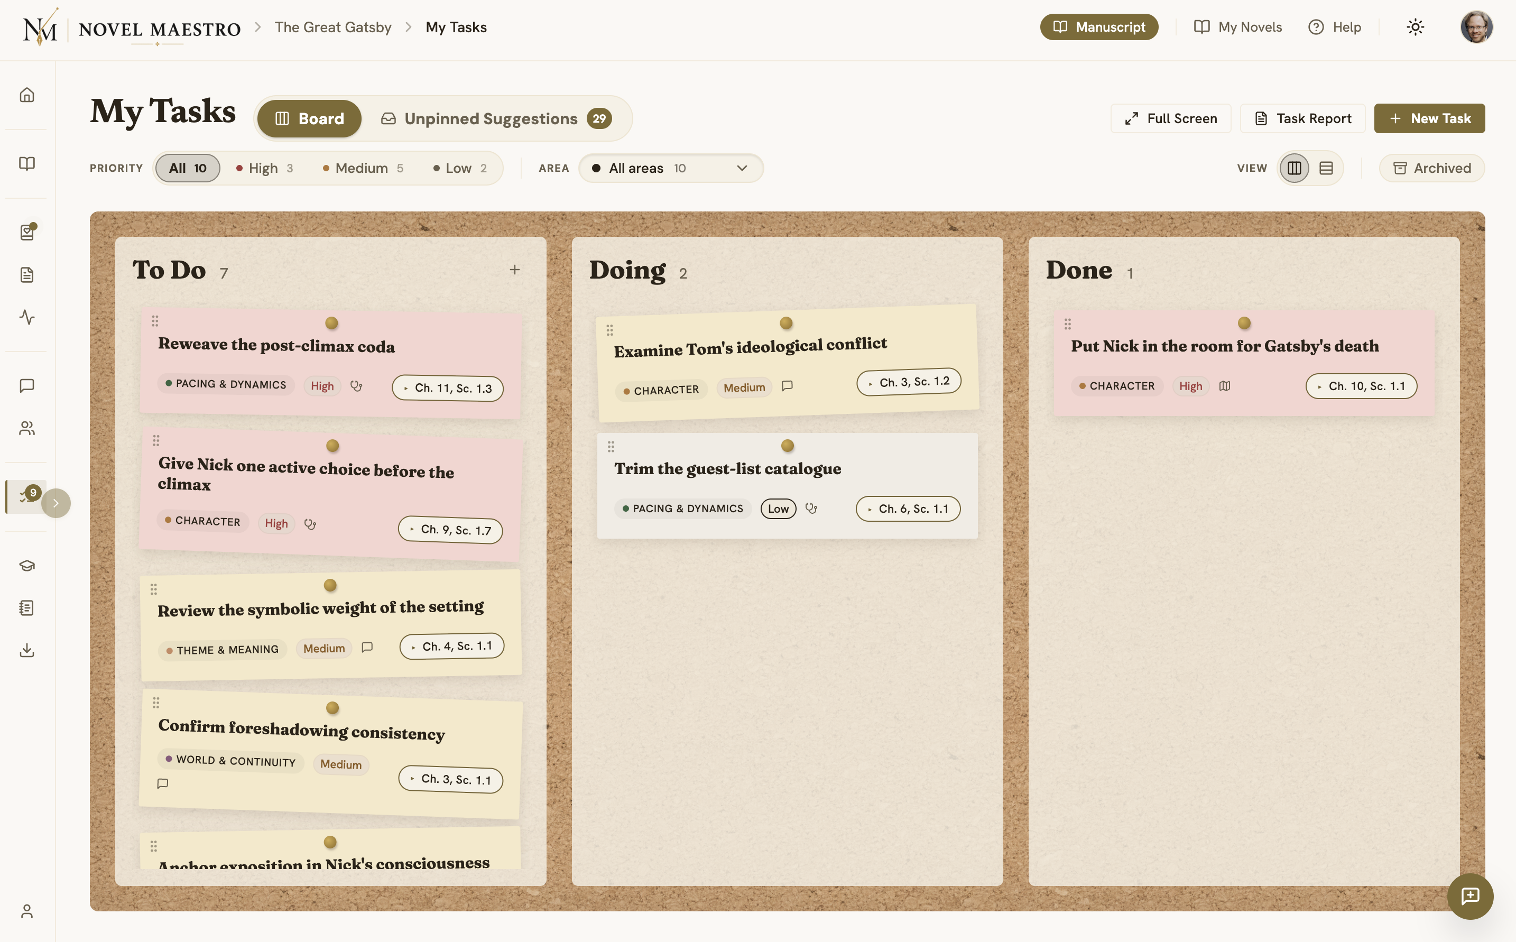Open My Novels in the top bar
The height and width of the screenshot is (942, 1516).
coord(1237,27)
